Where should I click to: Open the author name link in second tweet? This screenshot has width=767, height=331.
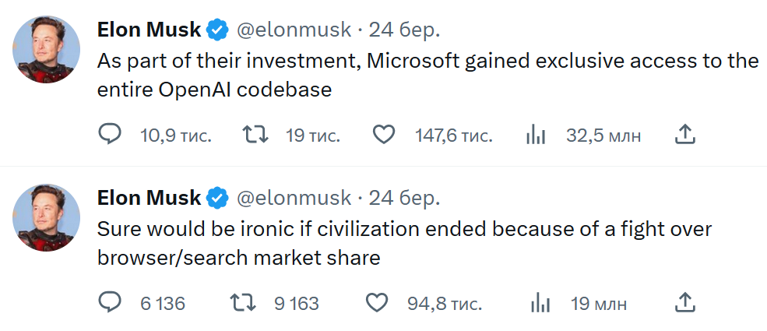149,198
